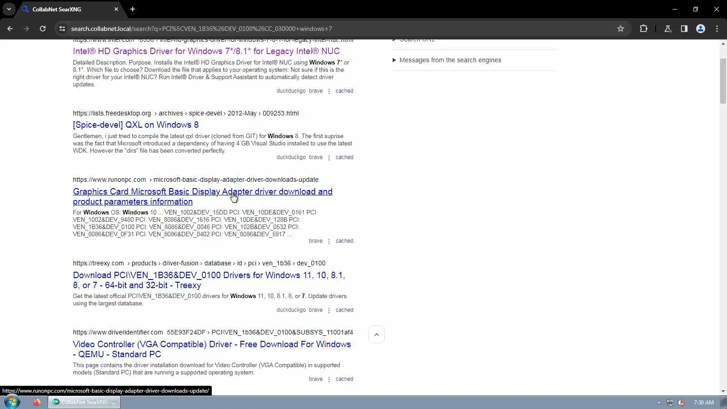The image size is (727, 409).
Task: Open Chrome Labs flask icon
Action: click(x=668, y=29)
